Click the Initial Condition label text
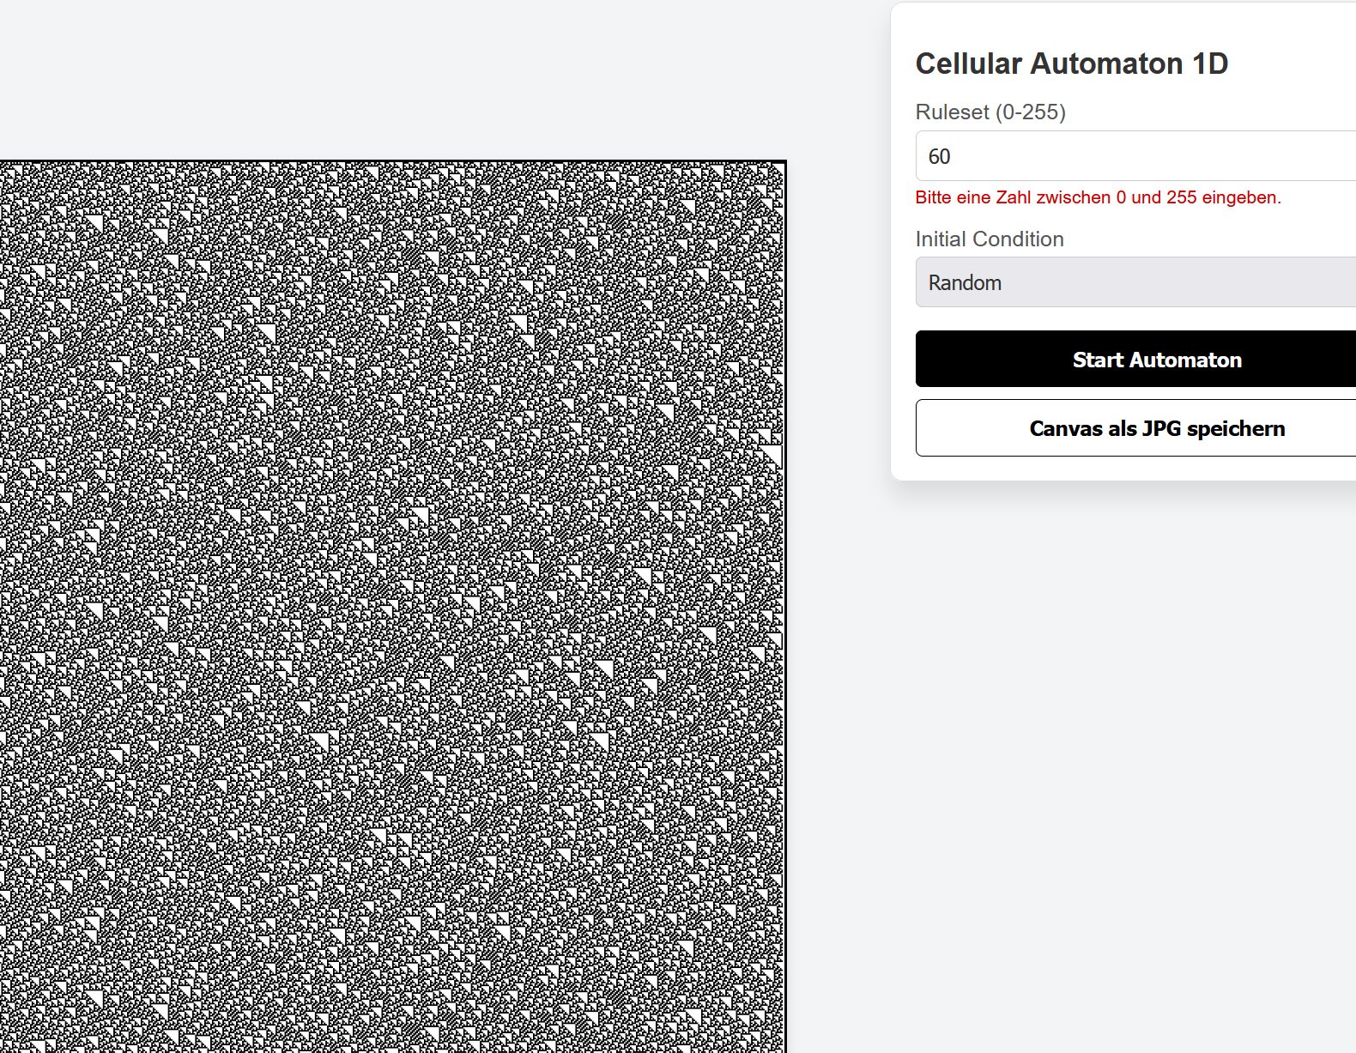 pos(990,239)
